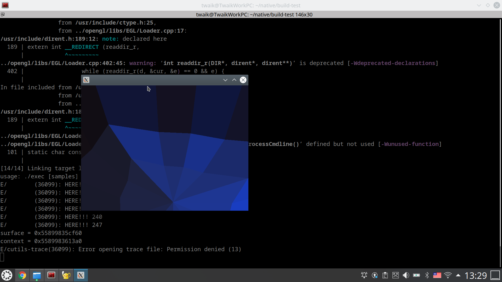Open the Bluetooth tray icon
The width and height of the screenshot is (502, 282).
427,275
